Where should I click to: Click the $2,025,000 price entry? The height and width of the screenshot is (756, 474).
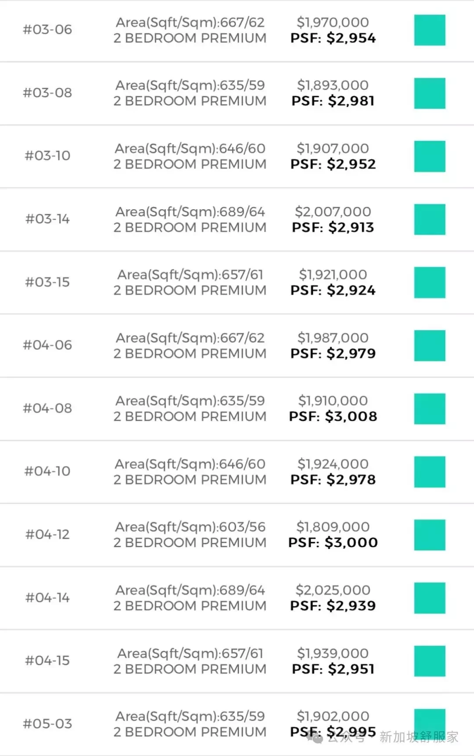pyautogui.click(x=333, y=590)
